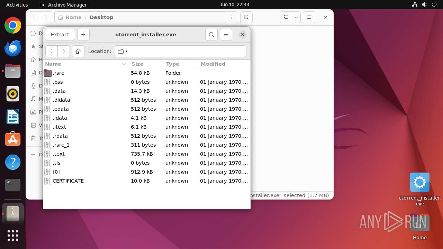Go forward in archive navigation
Viewport: 443px width, 249px height.
[64, 51]
